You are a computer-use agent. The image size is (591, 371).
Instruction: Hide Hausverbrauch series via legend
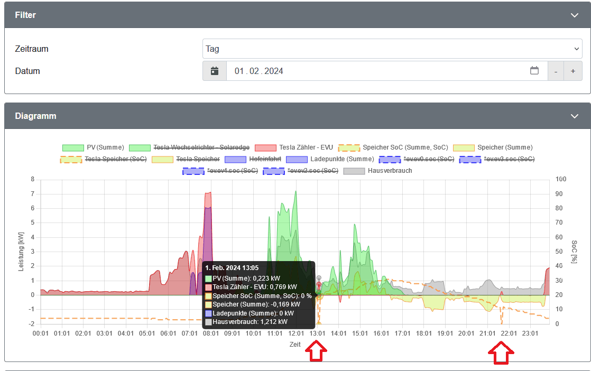click(377, 171)
